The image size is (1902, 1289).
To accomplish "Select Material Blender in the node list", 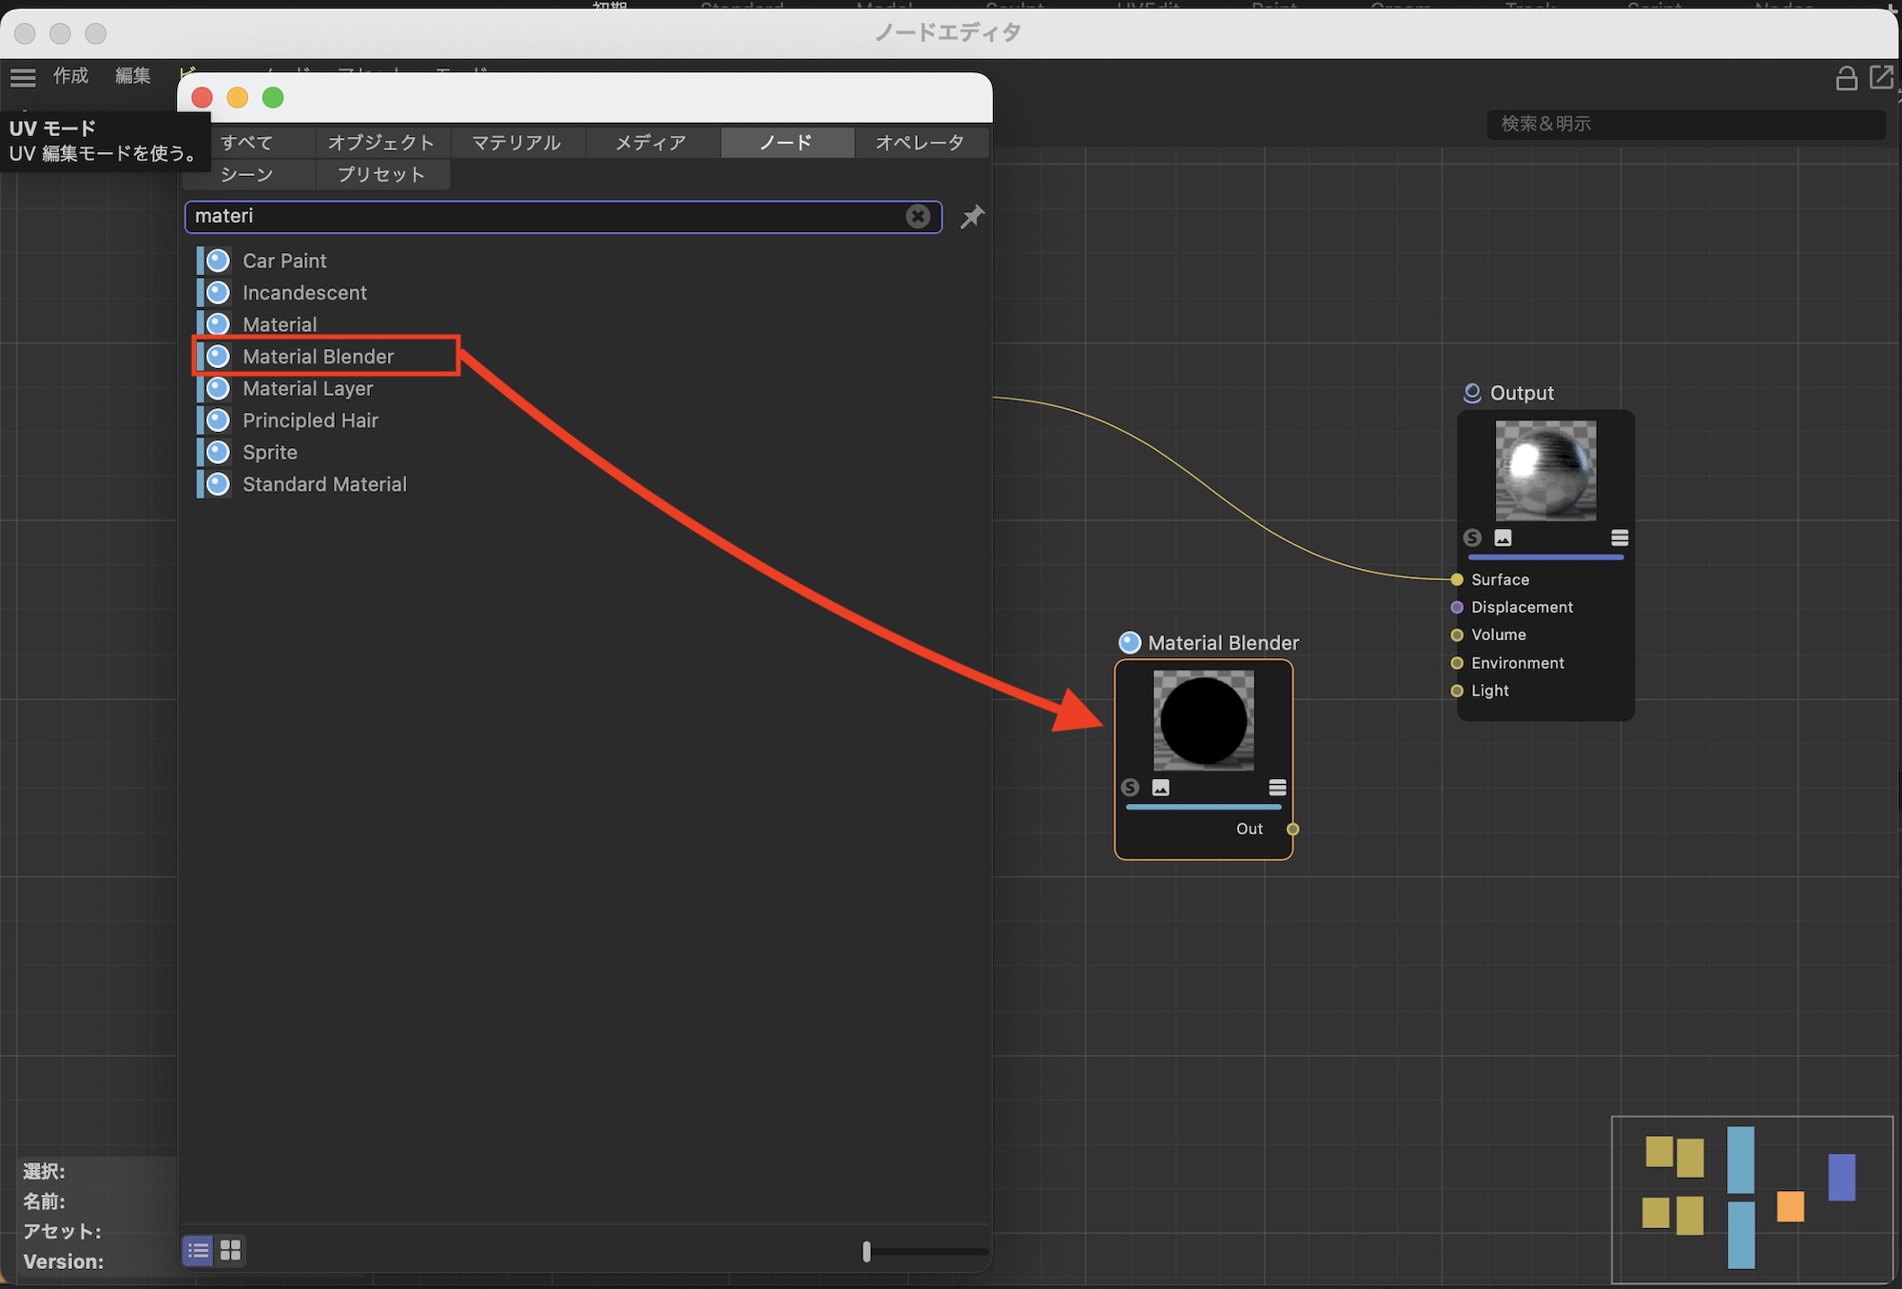I will click(318, 357).
